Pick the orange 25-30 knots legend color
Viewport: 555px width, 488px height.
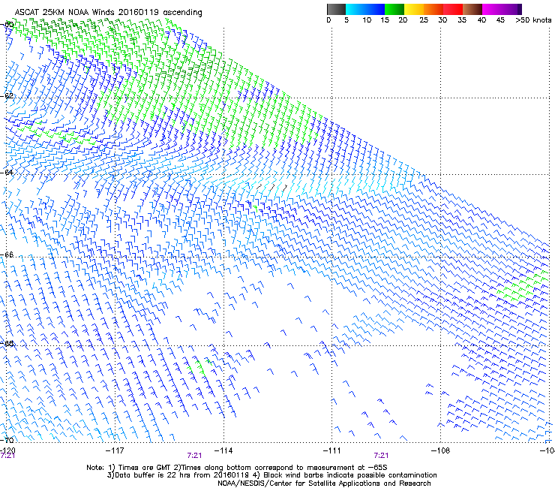(433, 9)
